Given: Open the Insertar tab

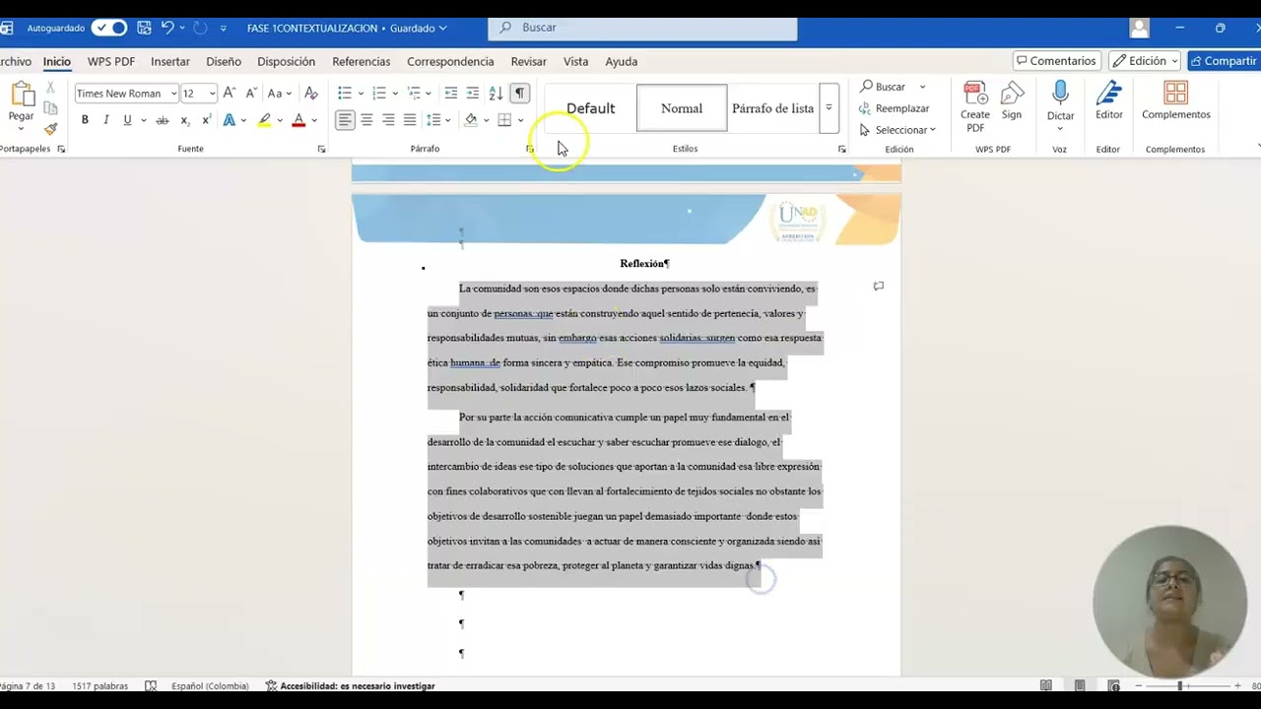Looking at the screenshot, I should 170,61.
